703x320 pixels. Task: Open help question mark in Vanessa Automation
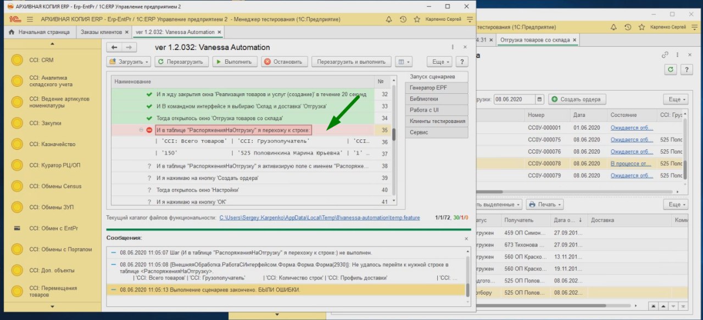(x=462, y=61)
